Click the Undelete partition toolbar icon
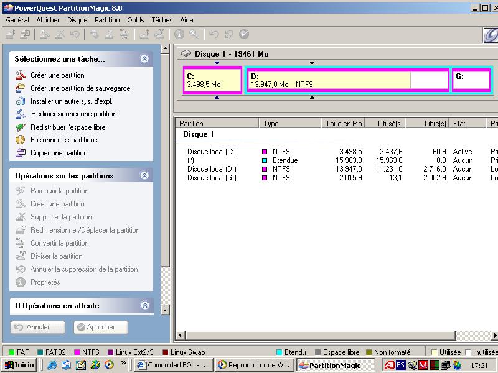The width and height of the screenshot is (498, 373). point(75,34)
